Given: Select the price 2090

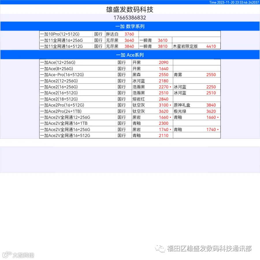Looking at the screenshot, I should 164,62.
